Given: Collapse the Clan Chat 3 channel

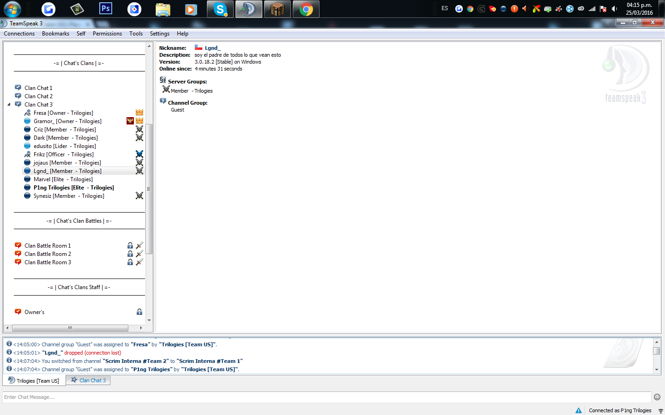Looking at the screenshot, I should (9, 105).
